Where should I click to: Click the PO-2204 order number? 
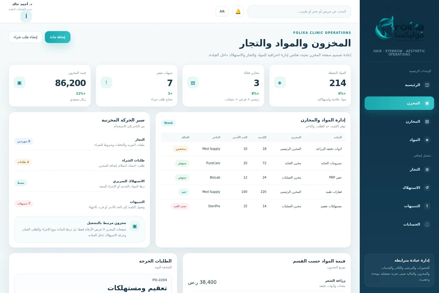point(160,280)
